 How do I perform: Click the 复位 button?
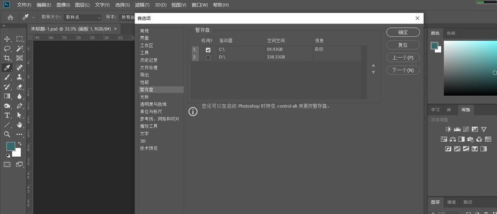coord(403,45)
